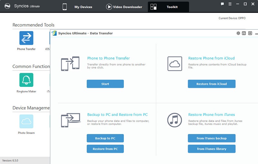
Task: Click the My Devices phone icon
Action: point(65,7)
